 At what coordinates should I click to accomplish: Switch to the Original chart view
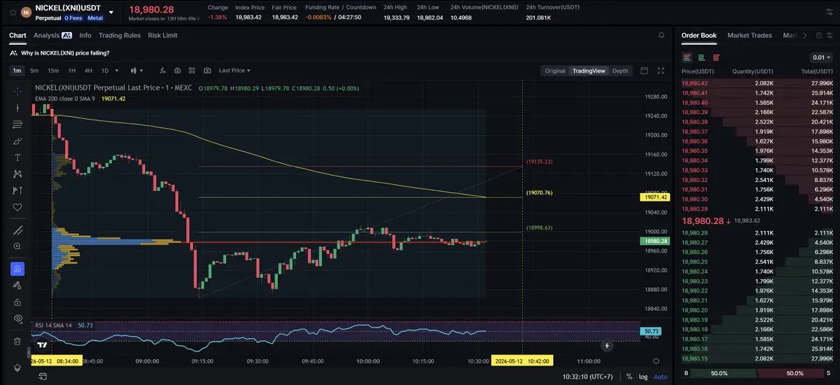click(555, 71)
